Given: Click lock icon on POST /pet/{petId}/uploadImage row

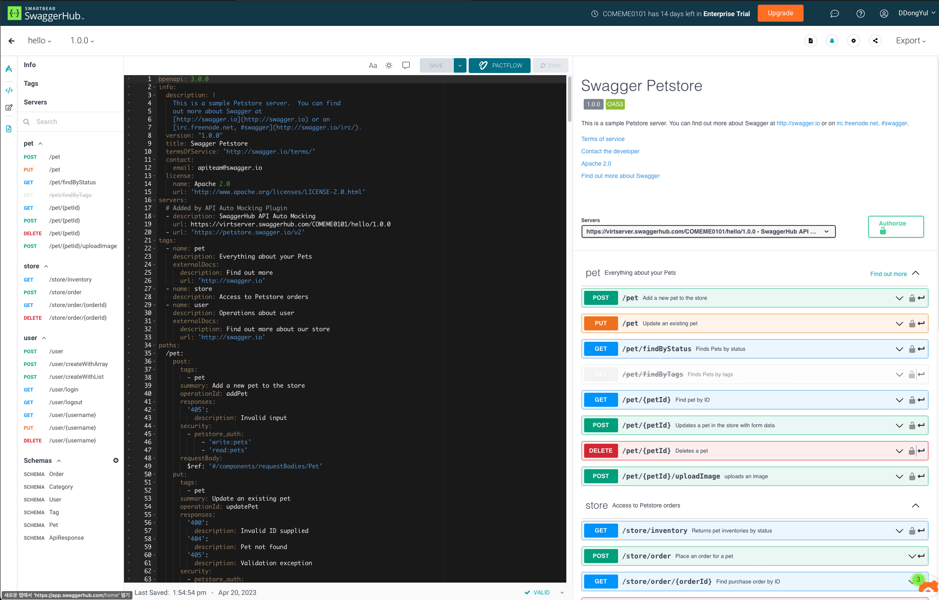Looking at the screenshot, I should click(x=912, y=476).
